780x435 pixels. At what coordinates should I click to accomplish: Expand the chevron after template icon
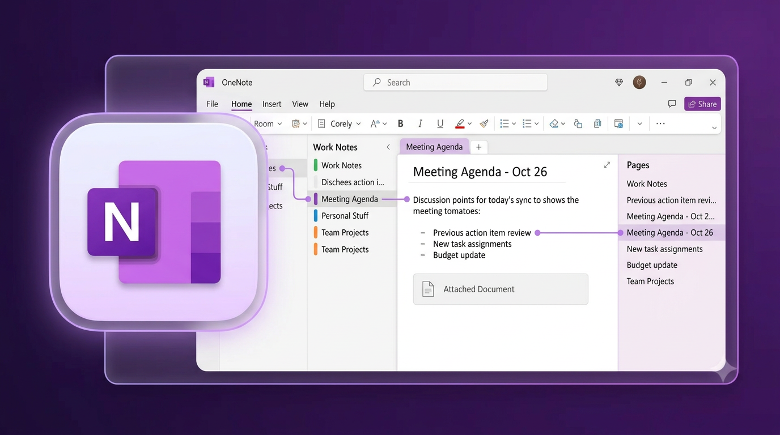(640, 123)
